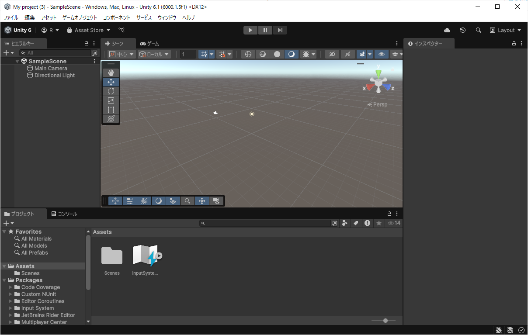Select the Rotate tool
Image resolution: width=528 pixels, height=335 pixels.
tap(111, 91)
